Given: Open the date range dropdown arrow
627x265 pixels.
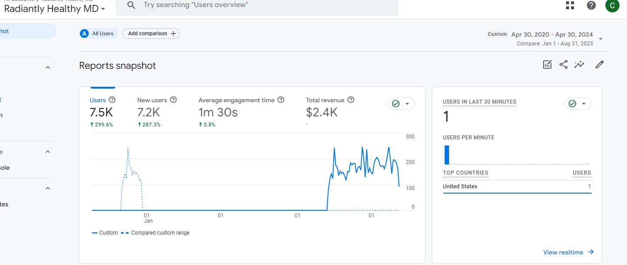Looking at the screenshot, I should (x=600, y=39).
